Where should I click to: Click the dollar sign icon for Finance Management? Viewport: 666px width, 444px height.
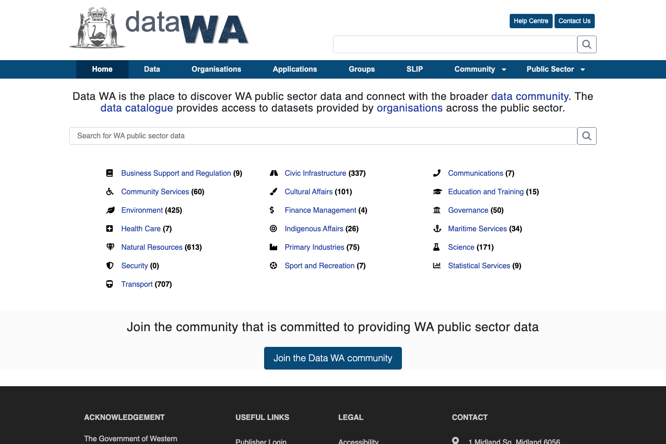pyautogui.click(x=273, y=210)
